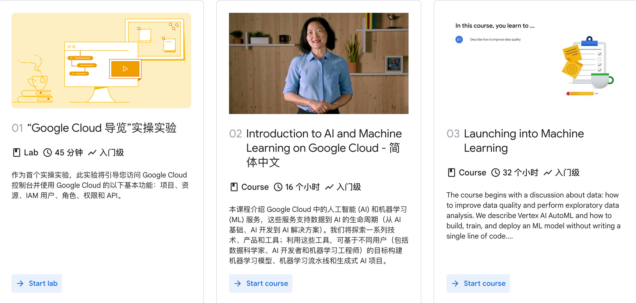636x303 pixels.
Task: Click the trend icon after 32 个小时
Action: pyautogui.click(x=548, y=173)
